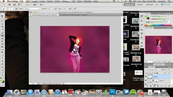The image size is (173, 97).
Task: Click the Delete layer trash icon
Action: 169,86
